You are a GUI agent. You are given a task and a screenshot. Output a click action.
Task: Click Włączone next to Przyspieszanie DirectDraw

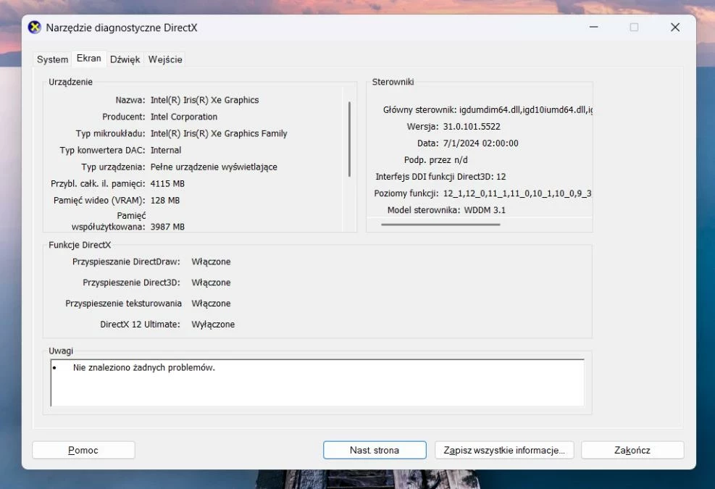pos(211,262)
